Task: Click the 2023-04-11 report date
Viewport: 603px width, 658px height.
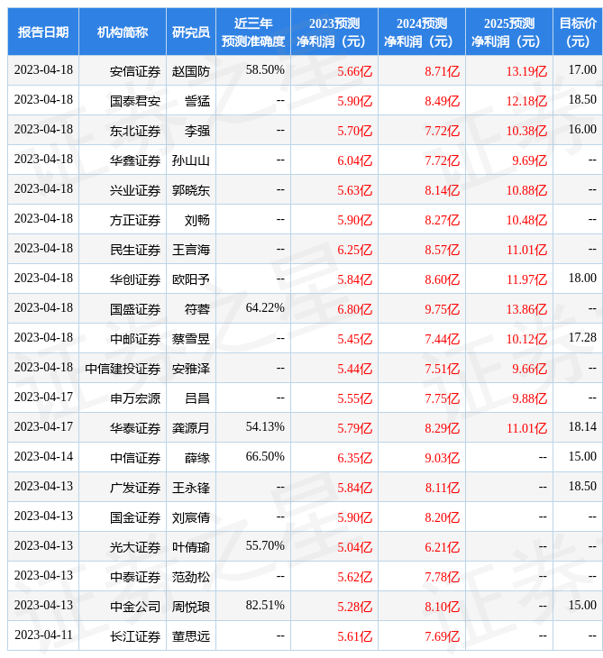Action: pos(43,635)
